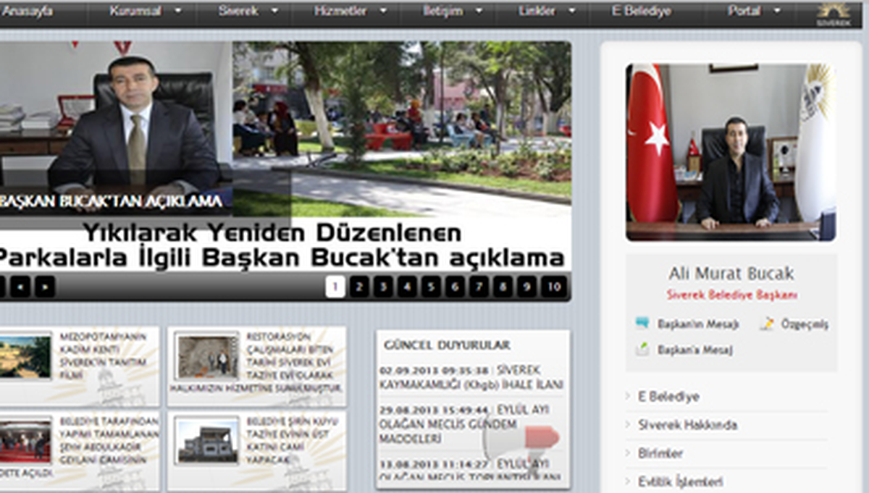Select slide page 6
The height and width of the screenshot is (493, 869).
455,287
